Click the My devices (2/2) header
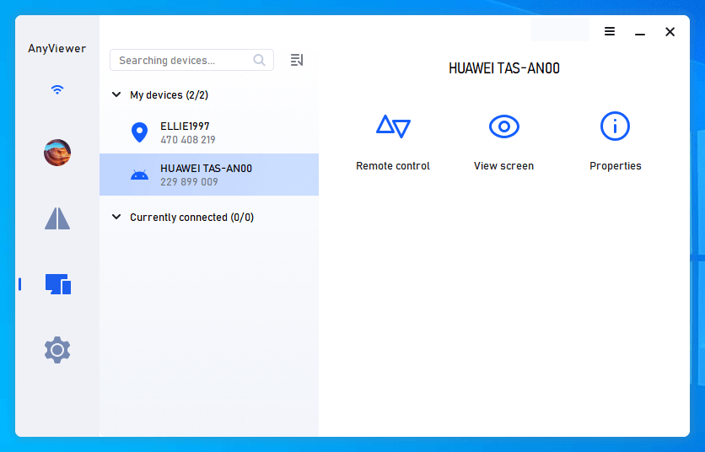 [x=169, y=95]
